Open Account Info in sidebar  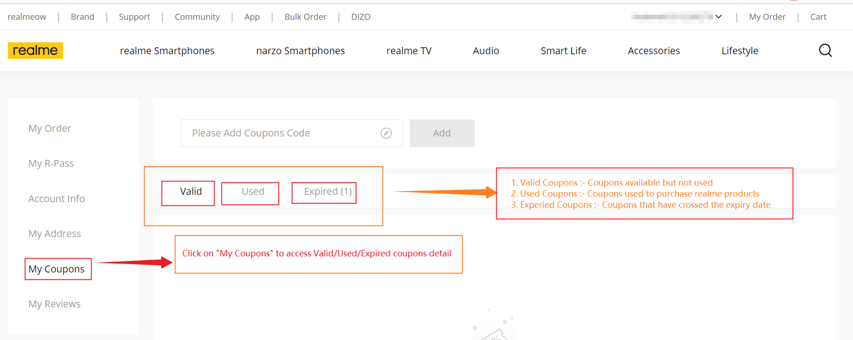[x=57, y=199]
